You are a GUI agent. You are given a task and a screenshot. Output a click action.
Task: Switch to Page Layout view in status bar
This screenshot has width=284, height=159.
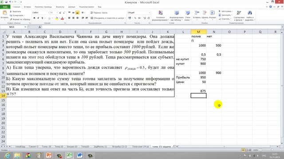(247, 150)
